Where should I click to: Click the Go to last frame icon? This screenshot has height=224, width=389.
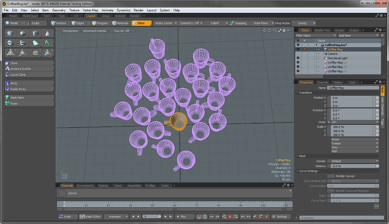pos(171,217)
